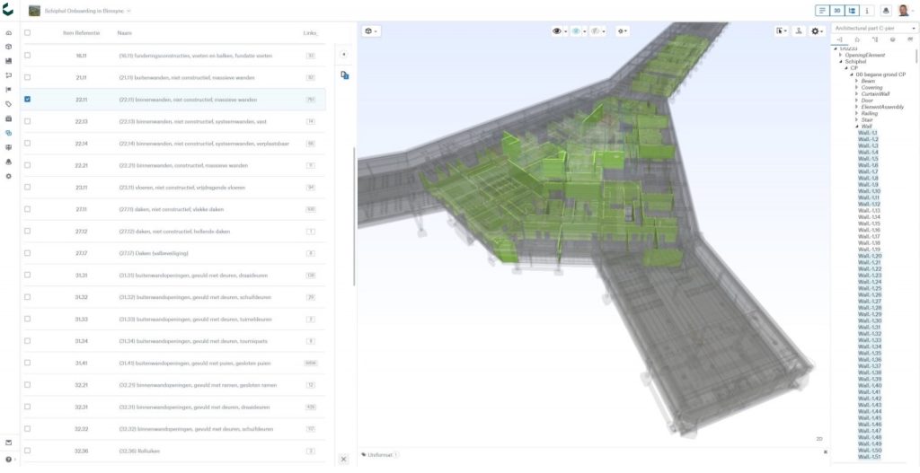This screenshot has width=920, height=473.
Task: Collapse the Wall tree node
Action: coord(856,126)
